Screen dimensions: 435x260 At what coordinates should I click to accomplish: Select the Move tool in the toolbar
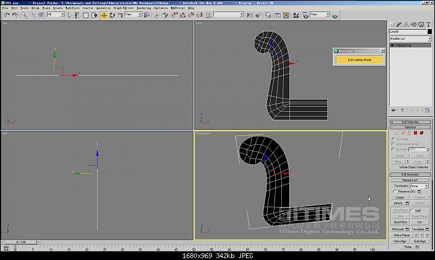(x=103, y=15)
